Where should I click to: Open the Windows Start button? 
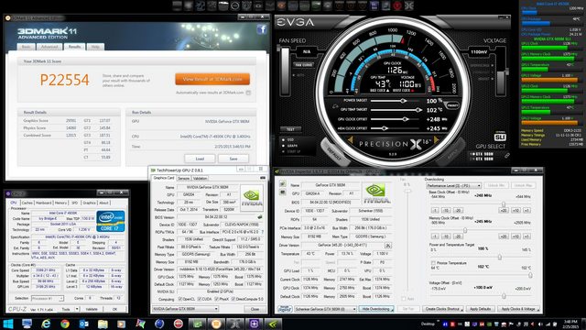(8, 324)
